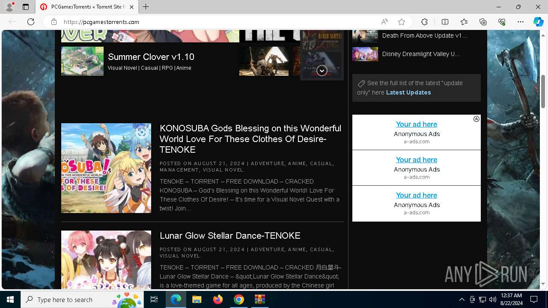Open the notification center icon
Screen dimensions: 548x308
tap(534, 299)
